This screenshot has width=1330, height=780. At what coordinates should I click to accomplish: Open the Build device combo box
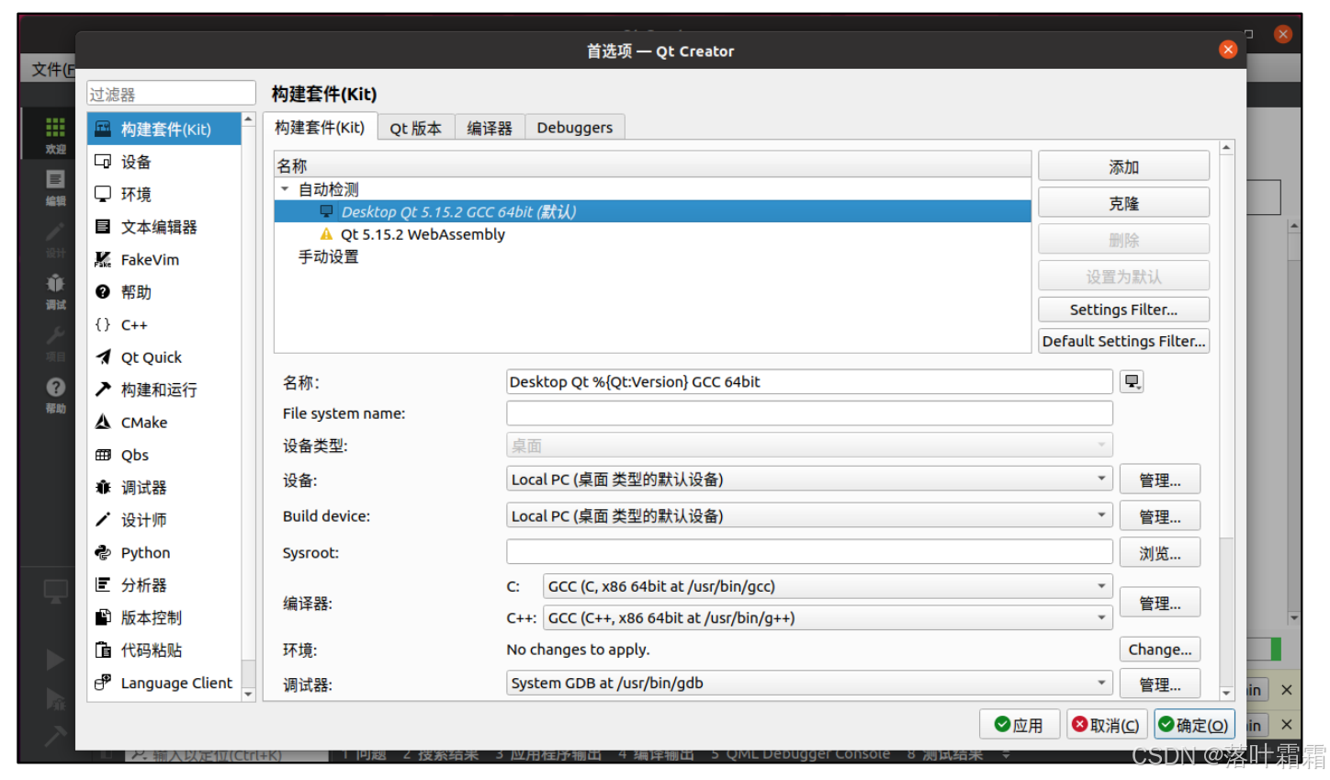pos(809,516)
